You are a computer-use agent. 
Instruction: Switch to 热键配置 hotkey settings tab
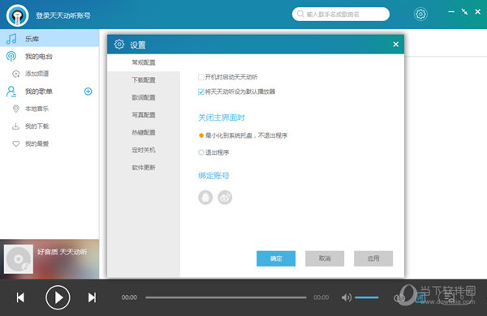tap(144, 133)
